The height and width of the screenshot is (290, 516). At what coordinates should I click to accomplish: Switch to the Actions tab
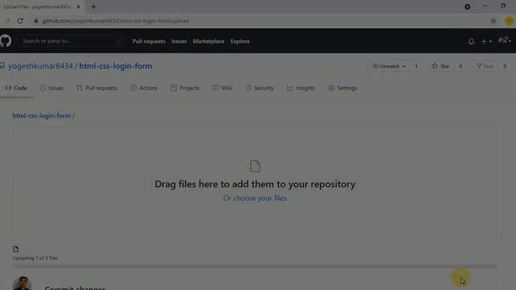point(144,88)
